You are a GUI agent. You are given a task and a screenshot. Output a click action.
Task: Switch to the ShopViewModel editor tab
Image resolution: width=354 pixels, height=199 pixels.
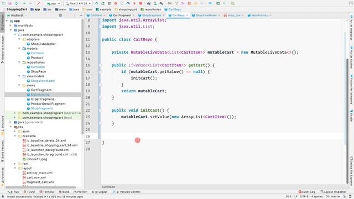206,15
